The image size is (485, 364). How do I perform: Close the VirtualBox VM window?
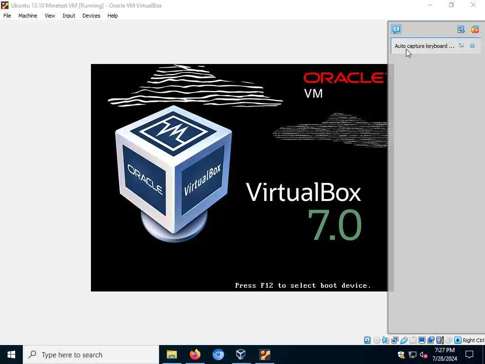[x=473, y=5]
